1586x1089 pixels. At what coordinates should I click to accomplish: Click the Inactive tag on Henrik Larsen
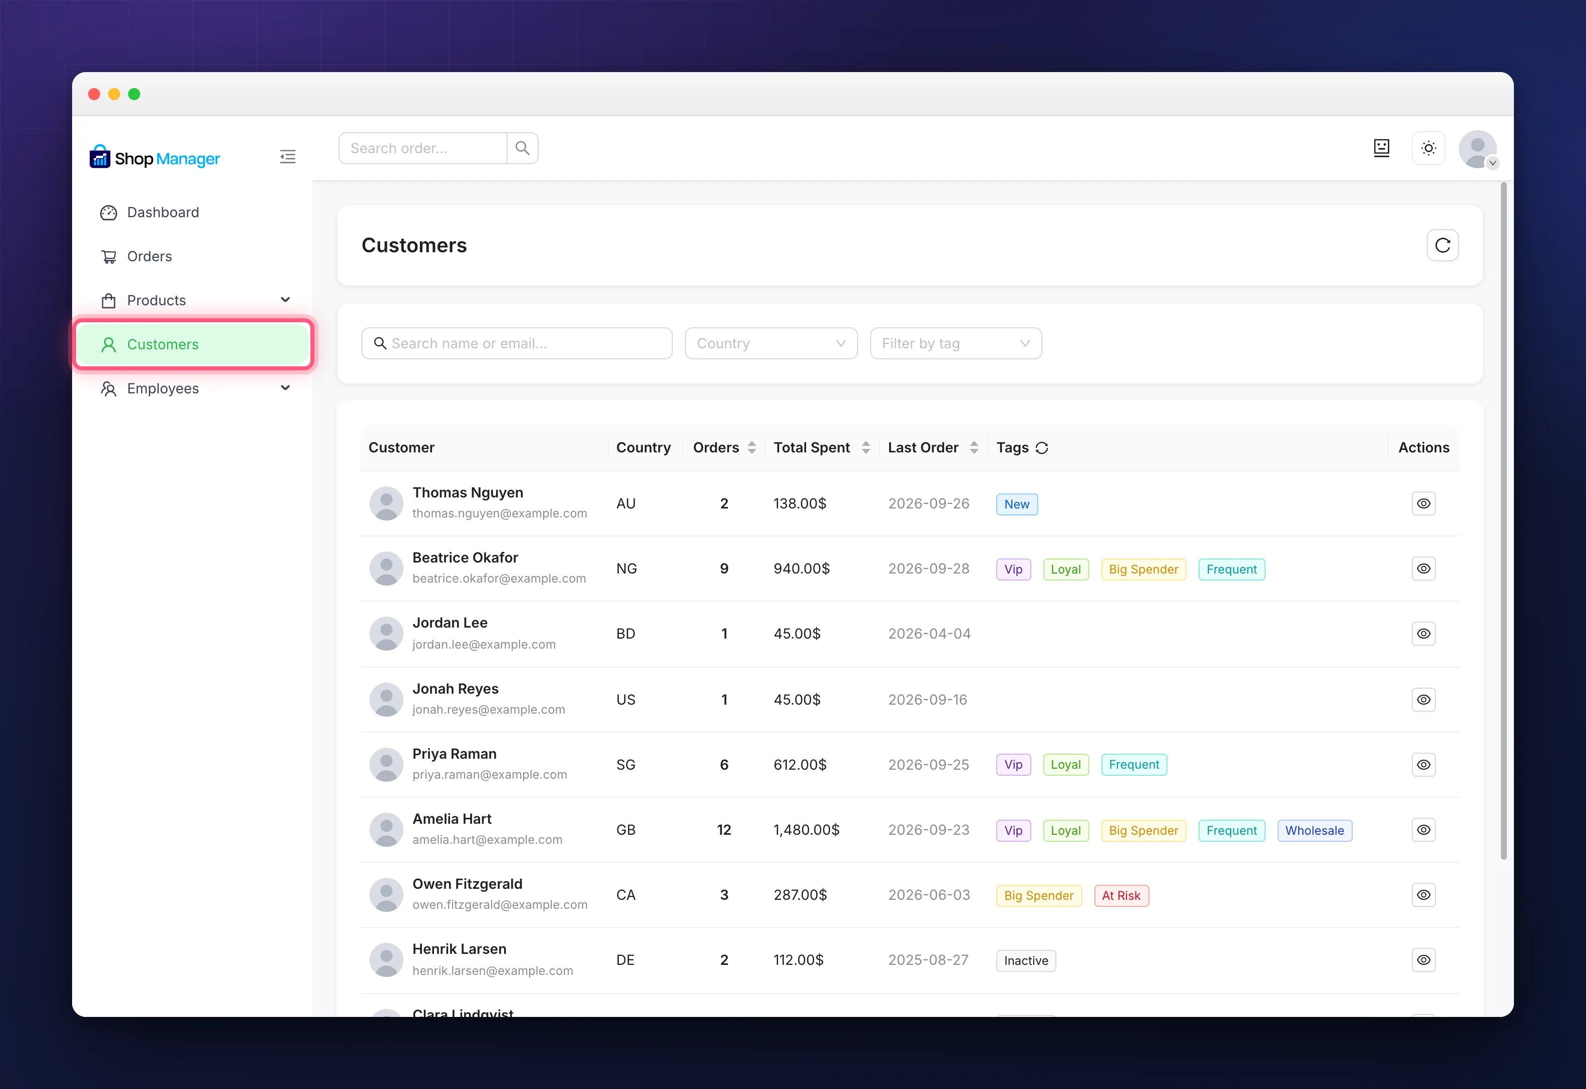(1026, 961)
